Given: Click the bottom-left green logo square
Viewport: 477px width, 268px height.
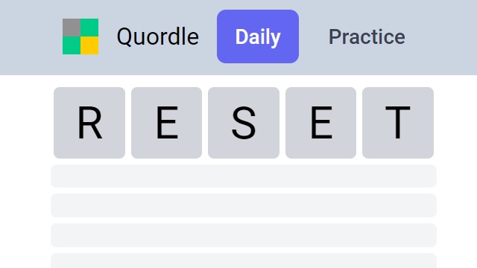Looking at the screenshot, I should (x=72, y=45).
